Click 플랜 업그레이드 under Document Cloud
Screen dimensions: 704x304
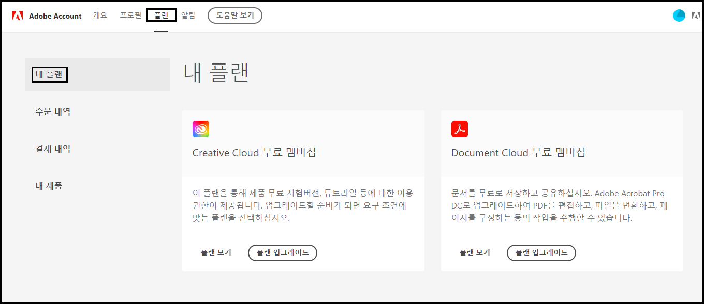(x=541, y=253)
